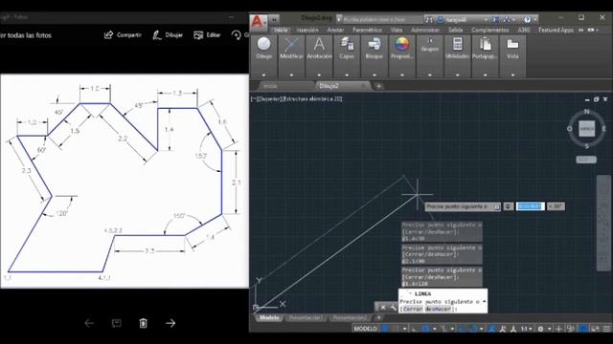
Task: Click Dibujar in Photos toolbar
Action: 168,35
